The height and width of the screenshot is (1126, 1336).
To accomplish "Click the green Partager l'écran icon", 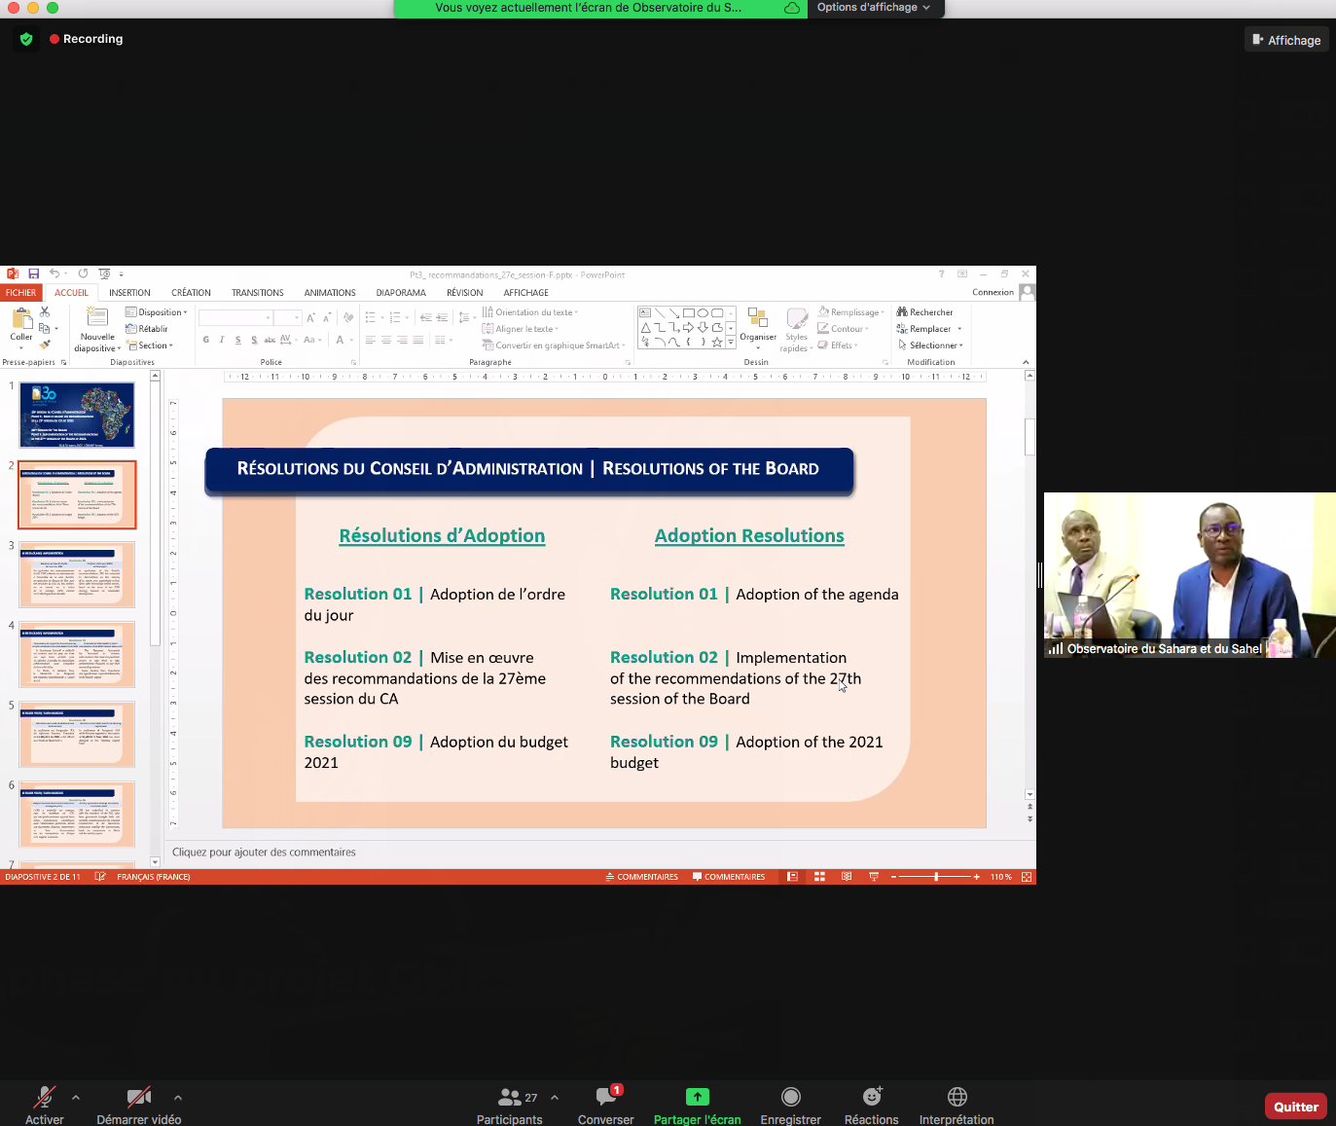I will 697,1097.
